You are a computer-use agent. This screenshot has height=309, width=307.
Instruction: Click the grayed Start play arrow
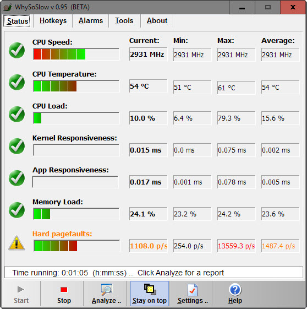(x=21, y=290)
